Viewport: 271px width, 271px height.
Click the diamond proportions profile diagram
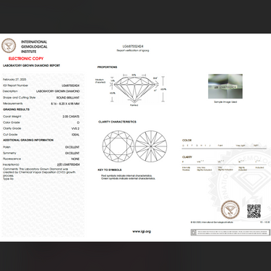point(134,88)
